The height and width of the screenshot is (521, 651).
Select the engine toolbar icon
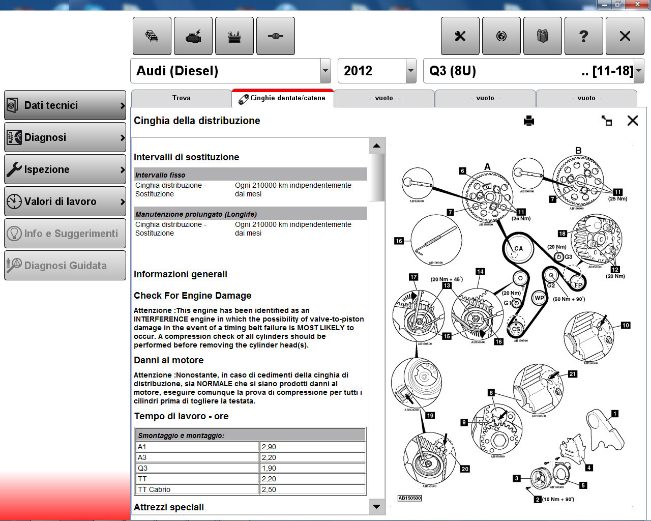click(193, 36)
